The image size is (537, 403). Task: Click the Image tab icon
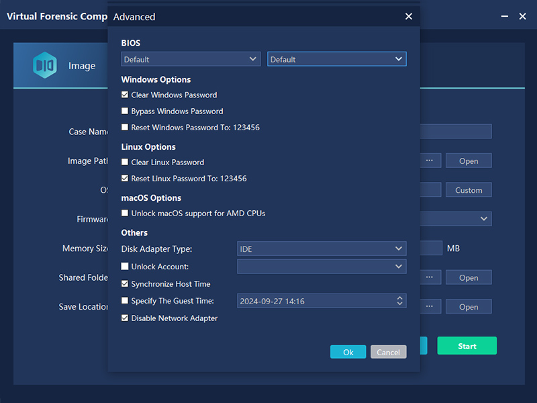pyautogui.click(x=45, y=65)
